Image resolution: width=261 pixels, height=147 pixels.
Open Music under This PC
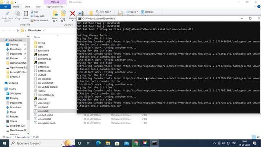(13, 112)
